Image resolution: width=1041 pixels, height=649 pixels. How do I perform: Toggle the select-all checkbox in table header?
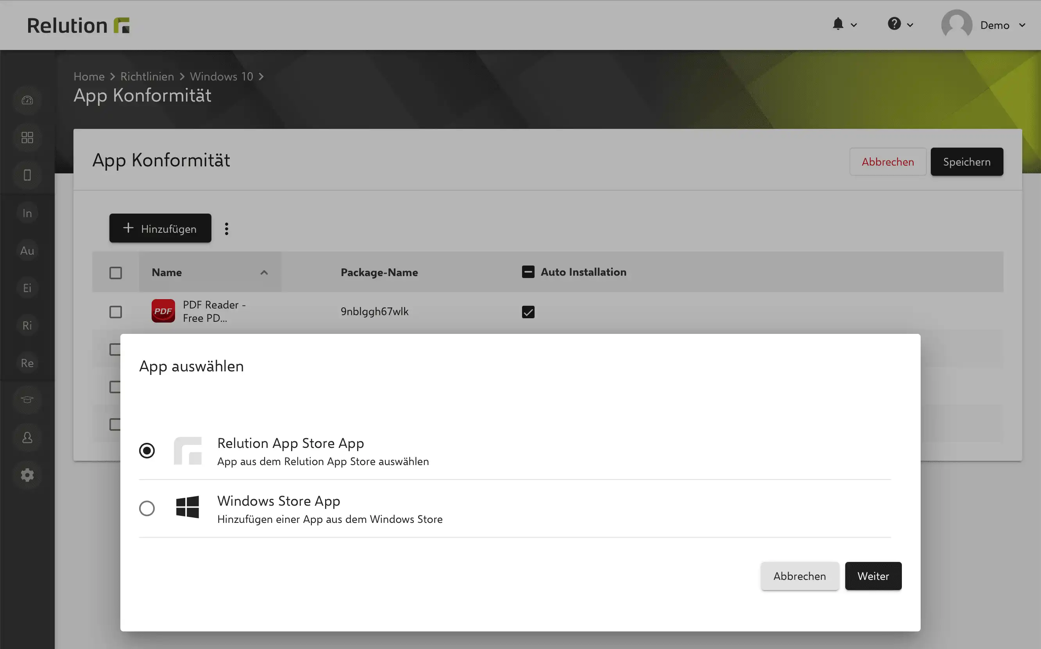coord(116,273)
